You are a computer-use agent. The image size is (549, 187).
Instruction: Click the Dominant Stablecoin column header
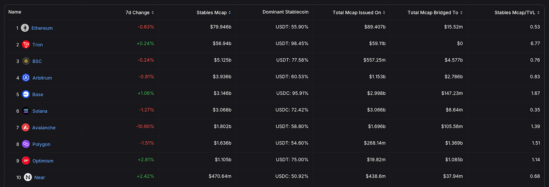click(285, 12)
